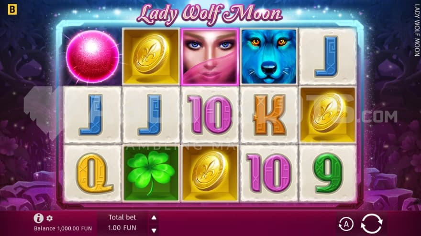Click the spin button
The width and height of the screenshot is (421, 236).
click(x=372, y=224)
